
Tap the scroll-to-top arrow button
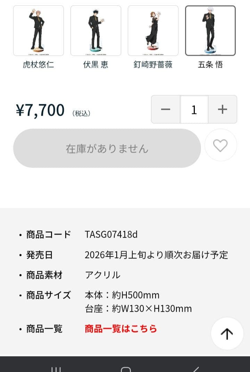click(227, 334)
